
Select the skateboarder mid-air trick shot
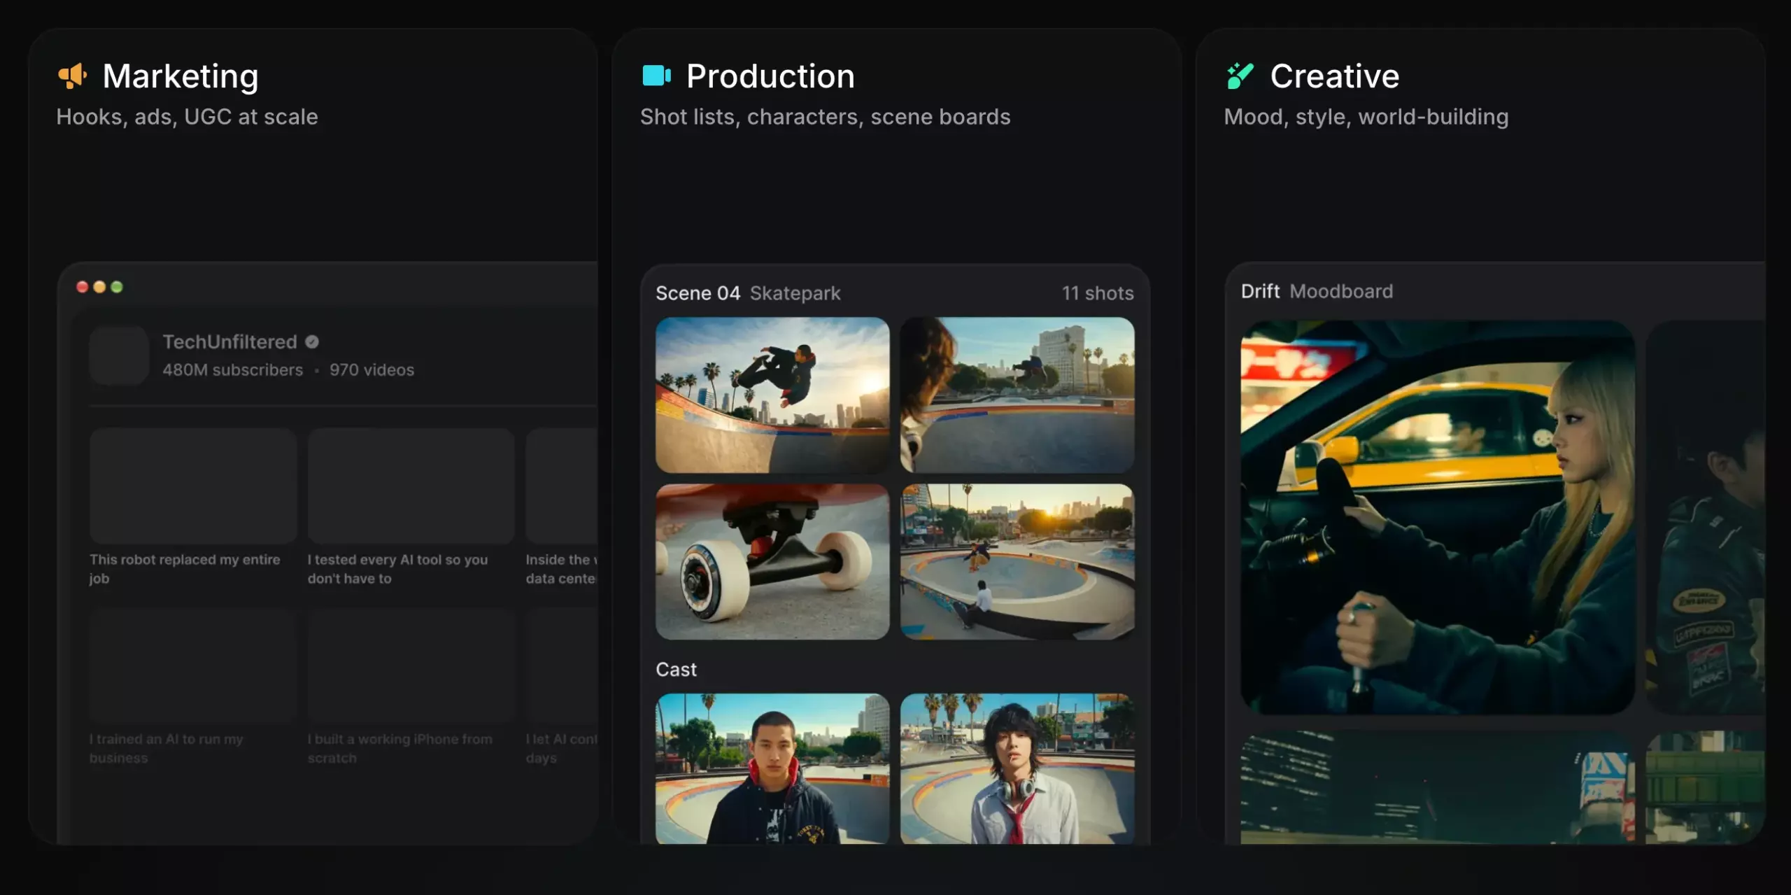772,395
